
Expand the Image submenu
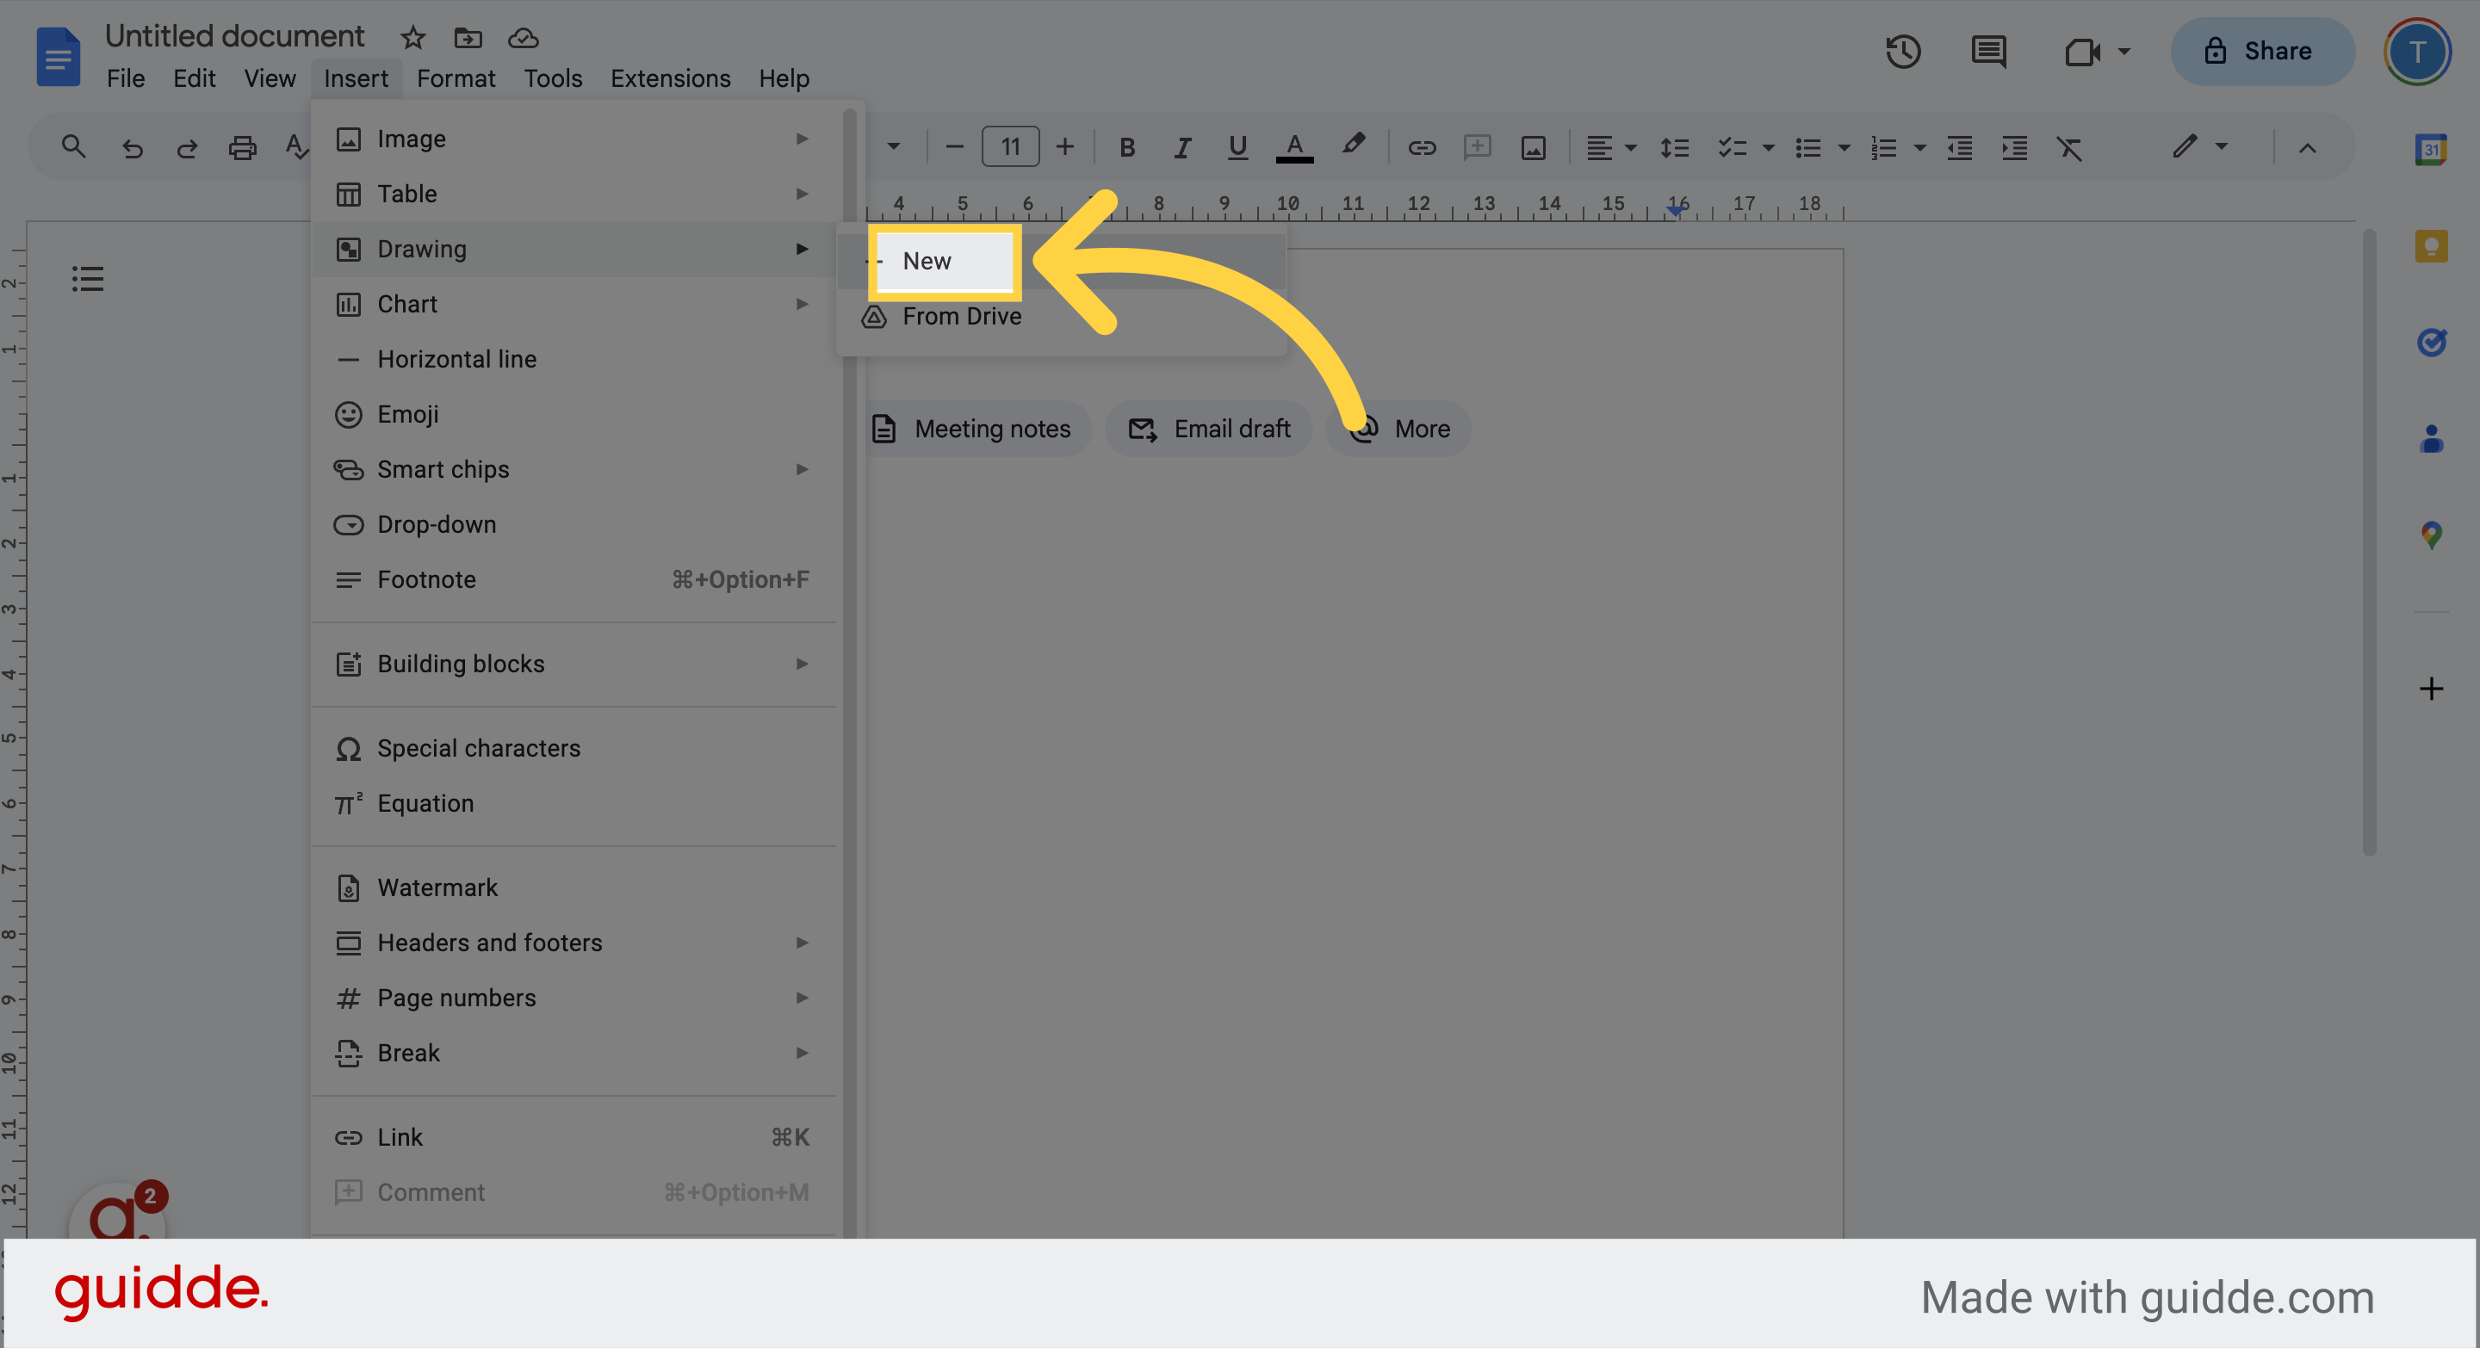[x=573, y=139]
